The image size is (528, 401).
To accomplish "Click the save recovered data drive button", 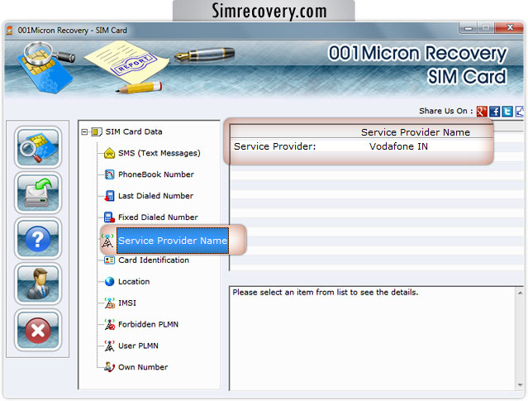I will 38,193.
